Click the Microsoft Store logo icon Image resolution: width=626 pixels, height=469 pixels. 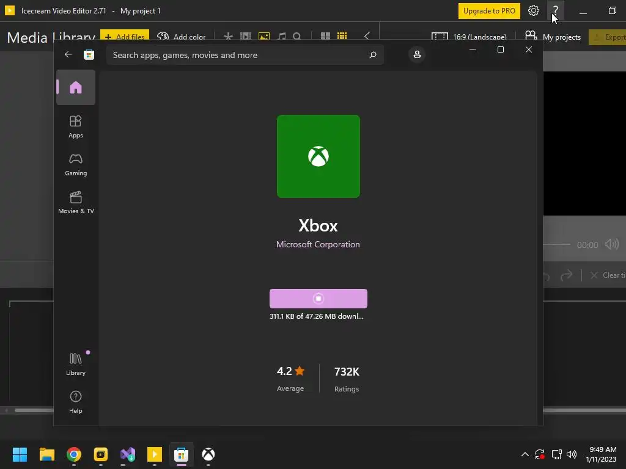coord(89,54)
